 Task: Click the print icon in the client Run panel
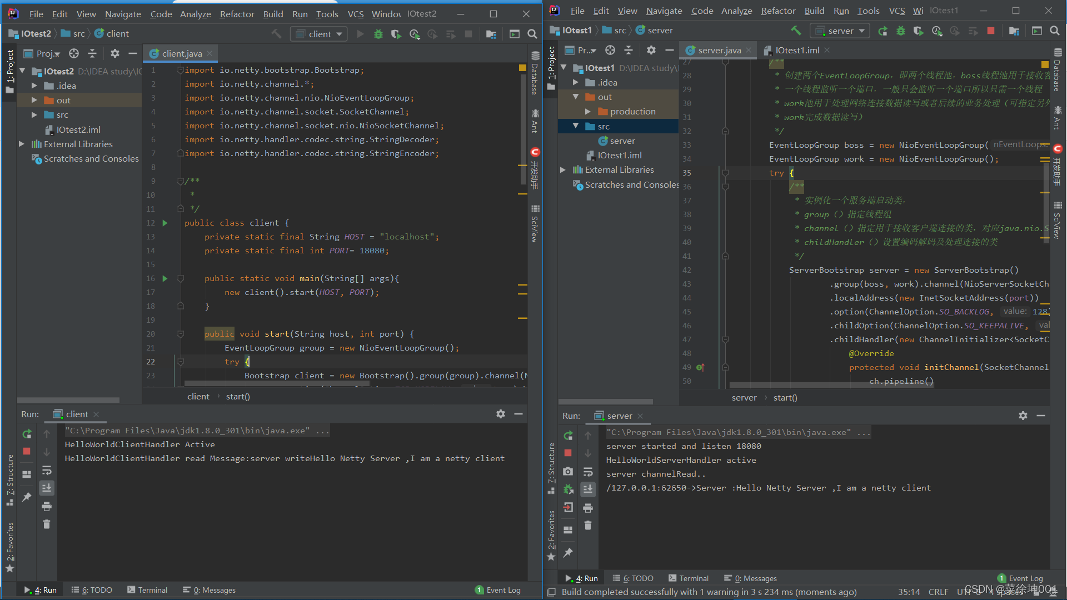(x=47, y=506)
